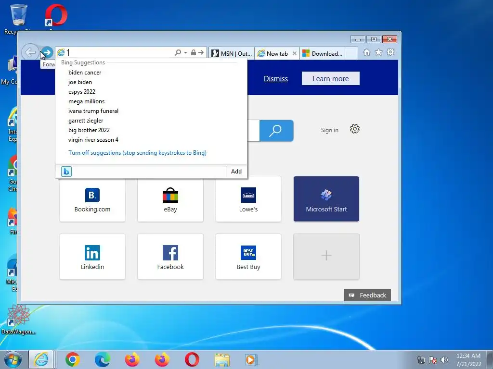Launch the first Firefox taskbar icon
Image resolution: width=493 pixels, height=369 pixels.
[x=132, y=359]
